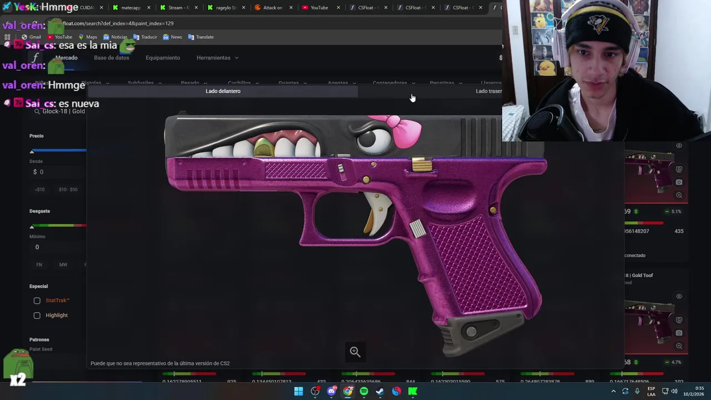Click the Desde price input field
The width and height of the screenshot is (711, 400).
(x=58, y=172)
